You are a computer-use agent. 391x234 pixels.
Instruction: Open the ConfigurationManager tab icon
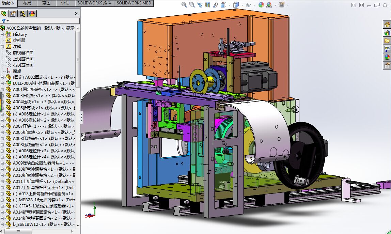(22, 14)
